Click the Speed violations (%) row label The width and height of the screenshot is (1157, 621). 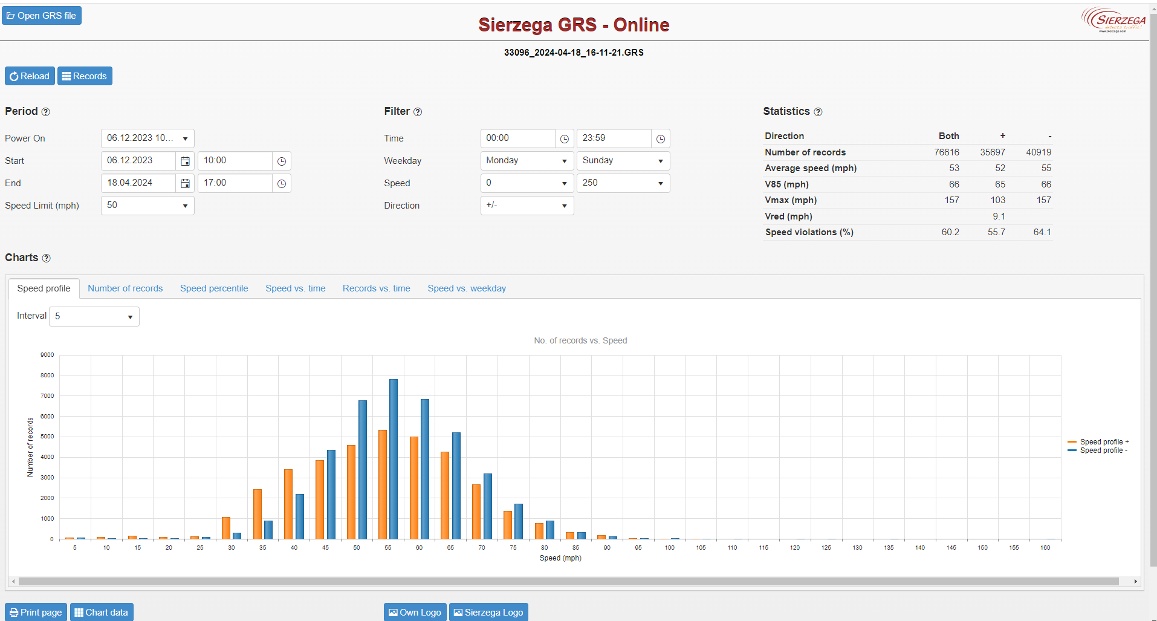pyautogui.click(x=809, y=232)
